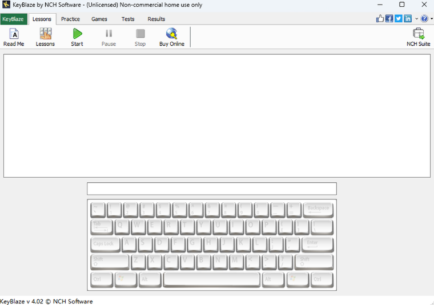Click the Enter key on virtual keyboard
Screen dimensions: 434x305
point(318,244)
